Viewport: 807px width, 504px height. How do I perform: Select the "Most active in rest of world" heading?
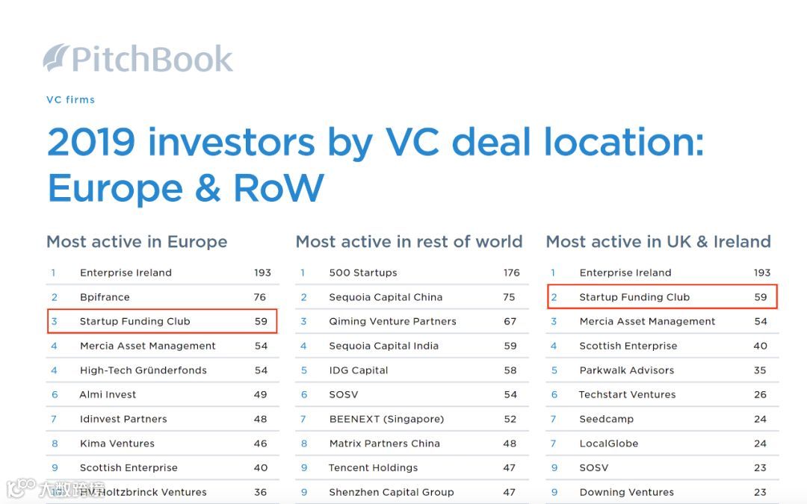click(409, 242)
